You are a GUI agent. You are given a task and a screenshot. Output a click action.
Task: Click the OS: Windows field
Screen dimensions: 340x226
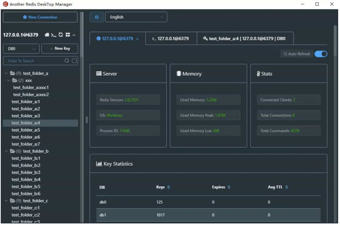tap(128, 115)
